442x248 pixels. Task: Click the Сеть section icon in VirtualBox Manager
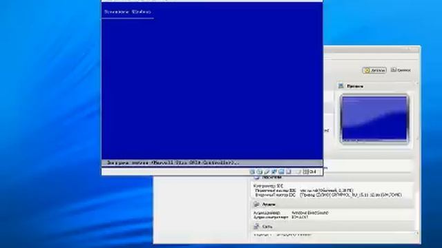tap(256, 227)
